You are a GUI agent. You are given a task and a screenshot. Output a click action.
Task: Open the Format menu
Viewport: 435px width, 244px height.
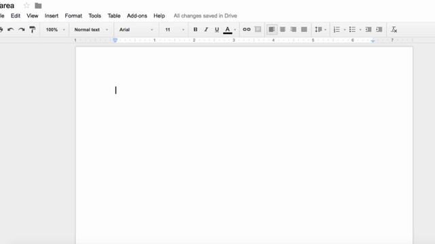tap(73, 16)
